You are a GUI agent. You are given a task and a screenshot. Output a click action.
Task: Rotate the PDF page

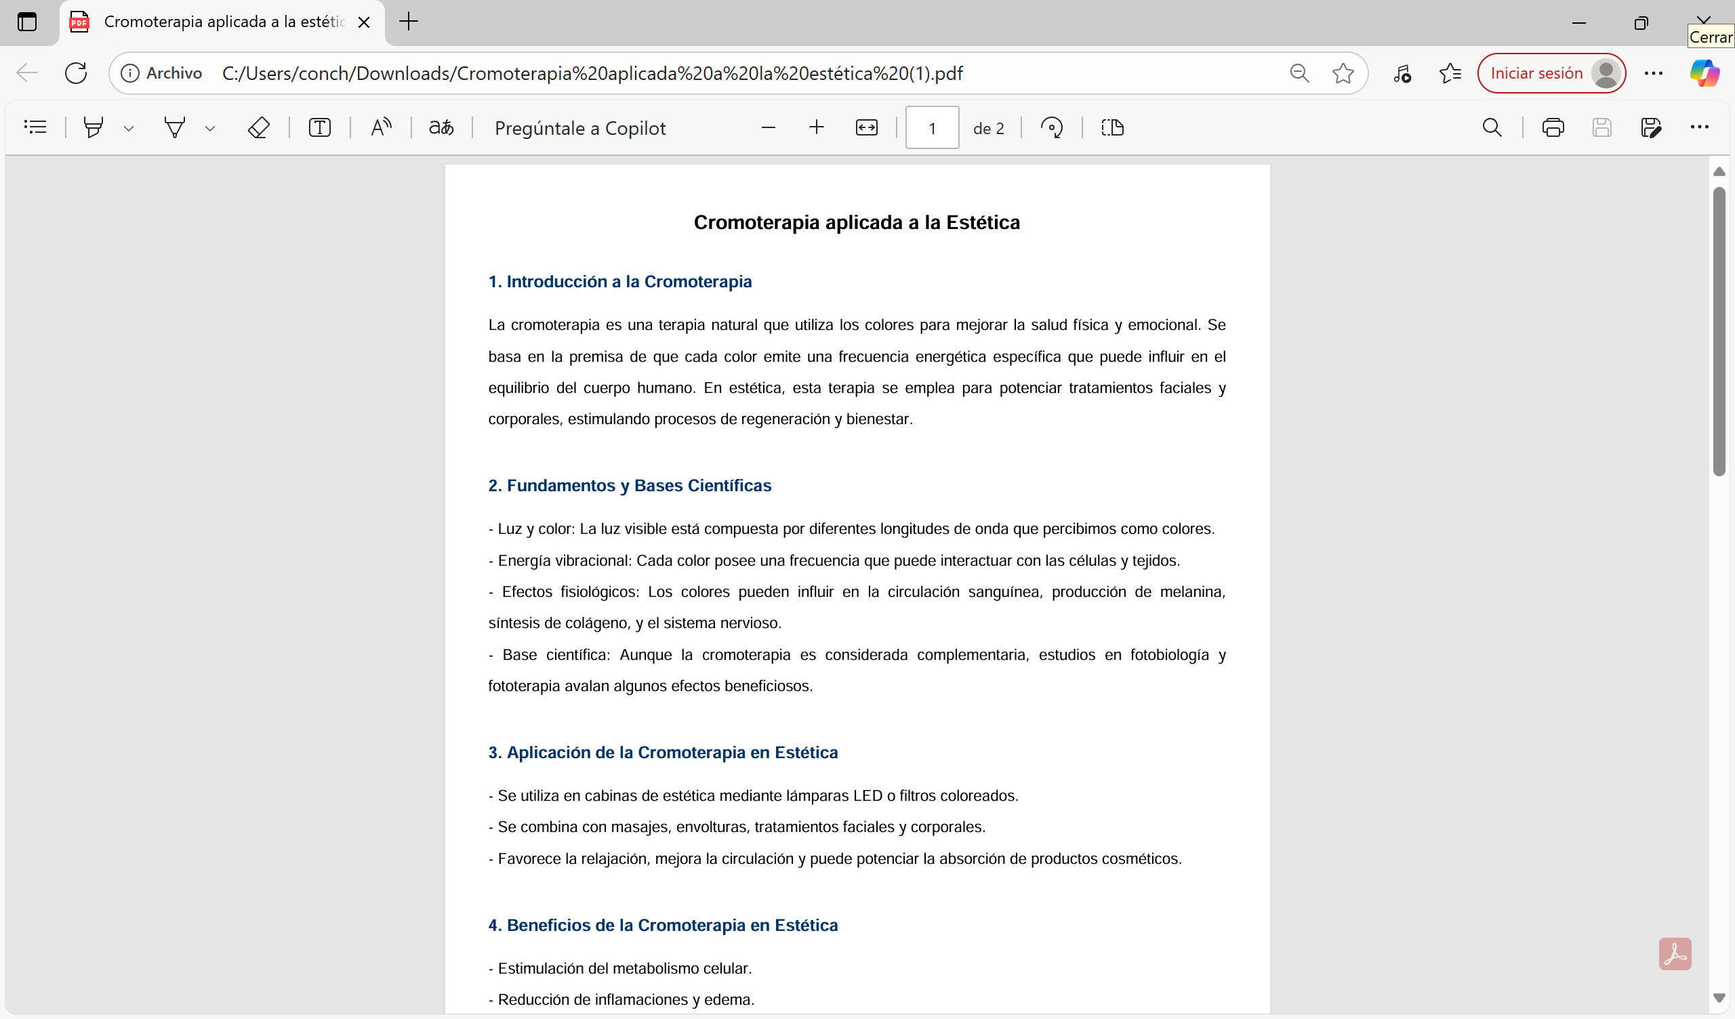1052,127
